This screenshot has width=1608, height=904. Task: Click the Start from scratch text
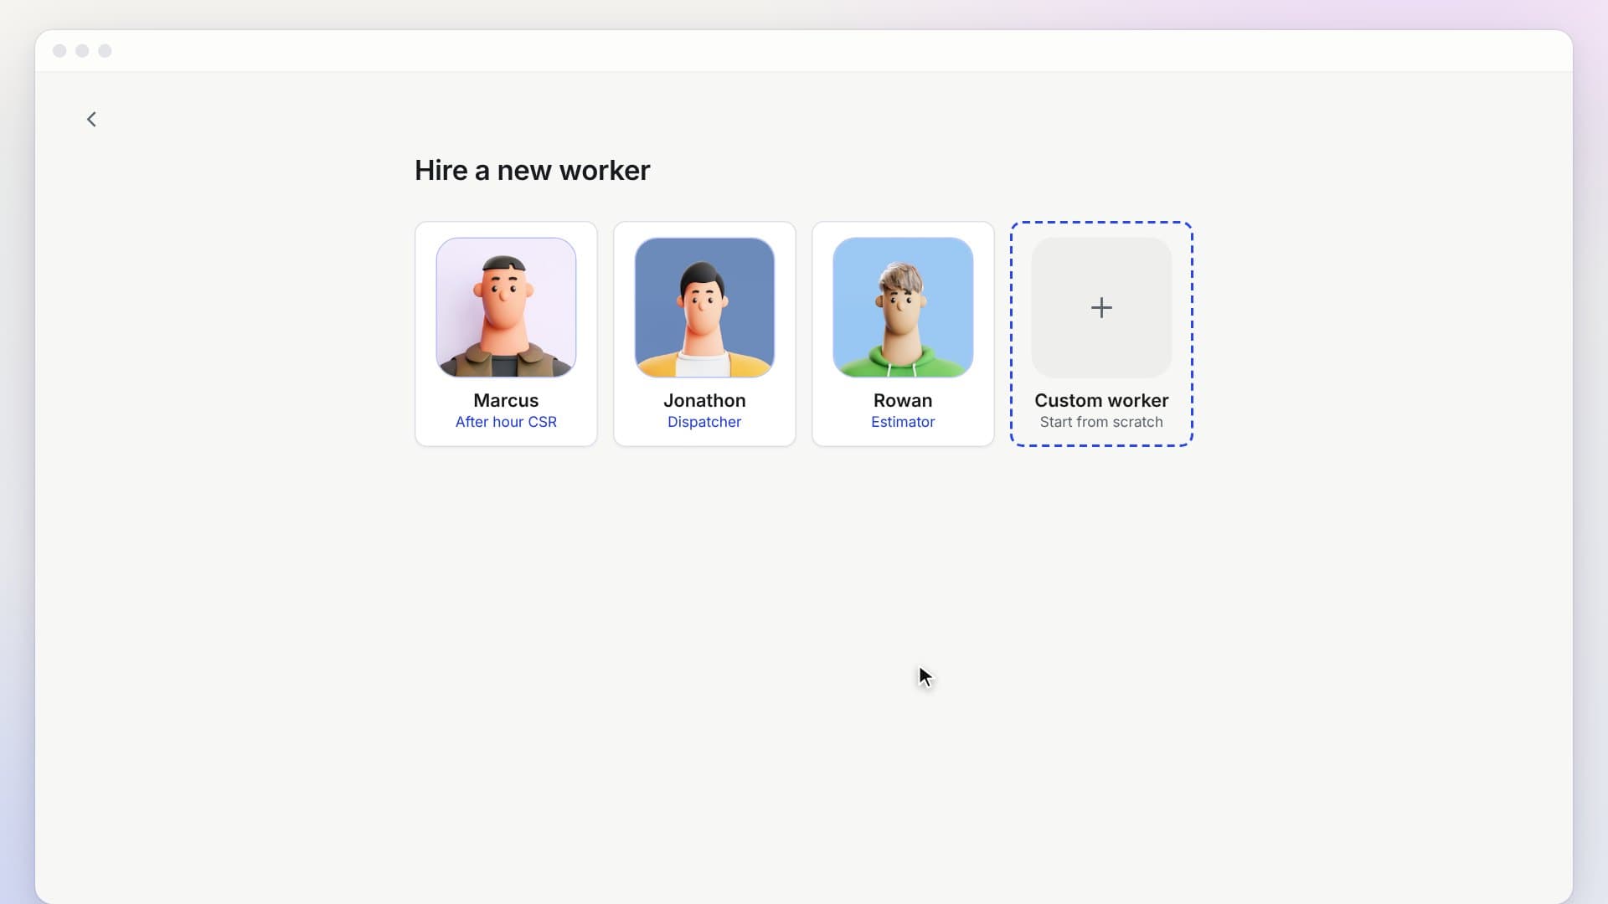pos(1101,422)
